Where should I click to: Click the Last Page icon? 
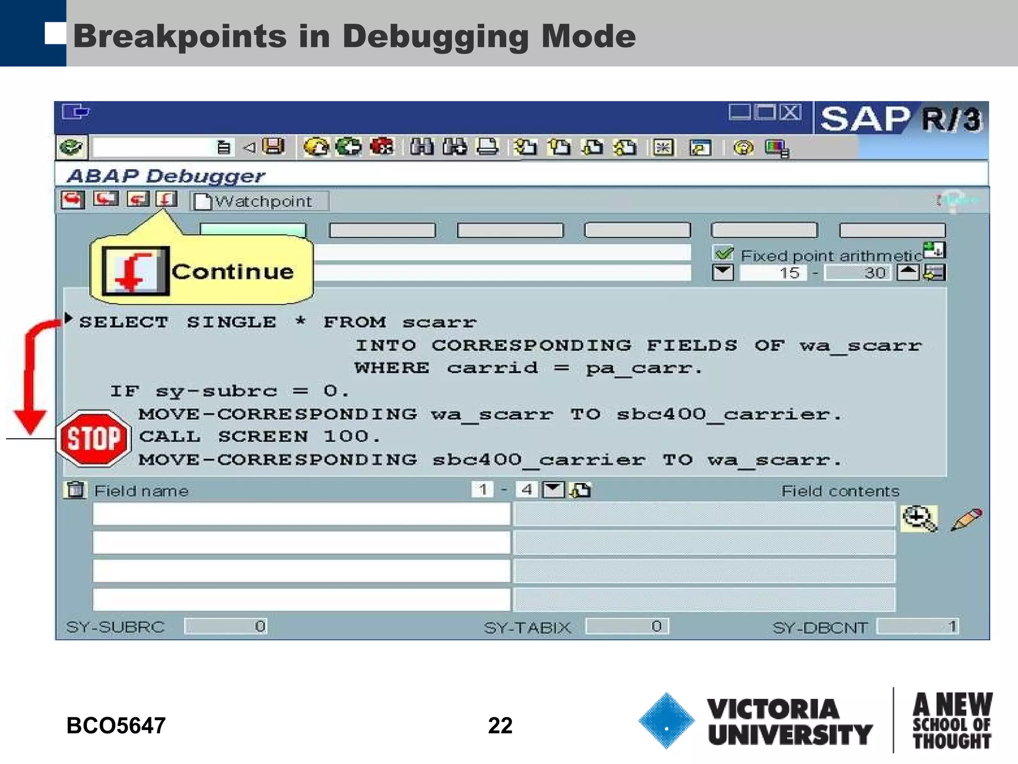(x=625, y=148)
